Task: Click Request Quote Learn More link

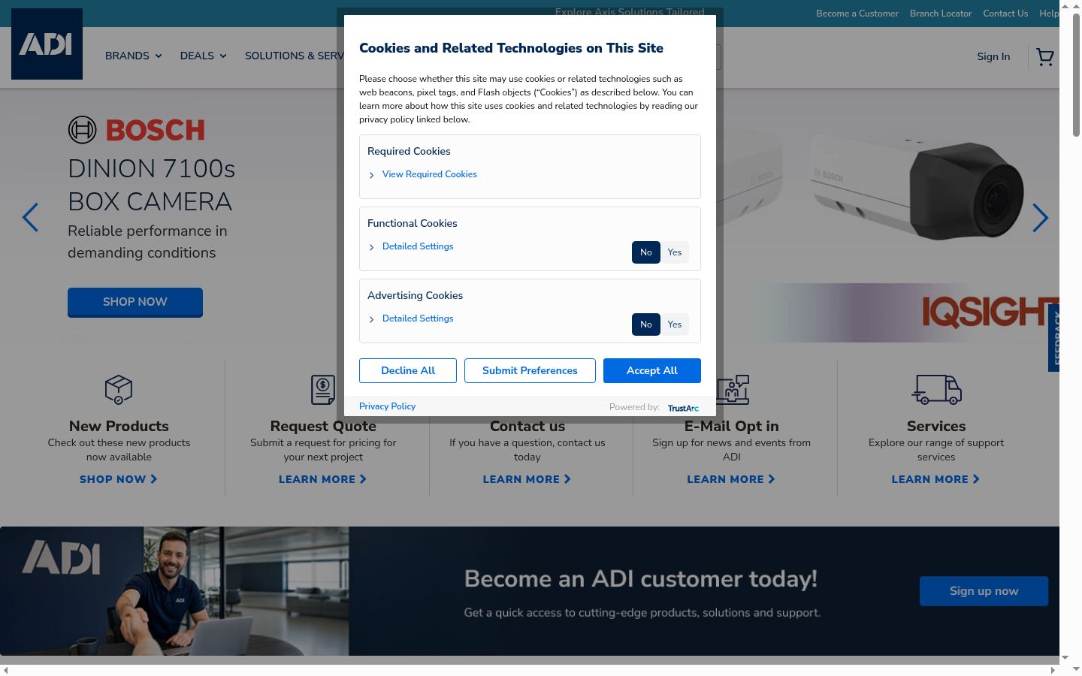Action: tap(323, 479)
